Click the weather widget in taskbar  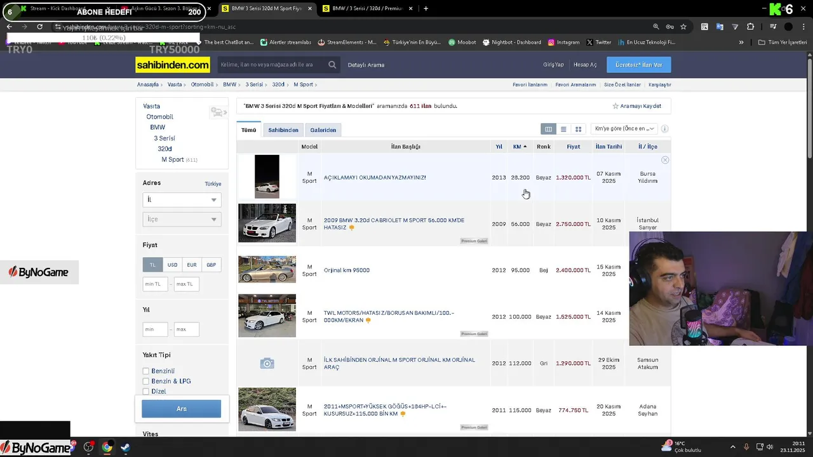pos(682,447)
